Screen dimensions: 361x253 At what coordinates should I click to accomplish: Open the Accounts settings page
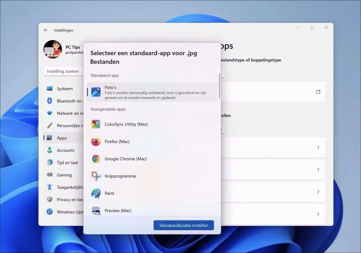63,150
